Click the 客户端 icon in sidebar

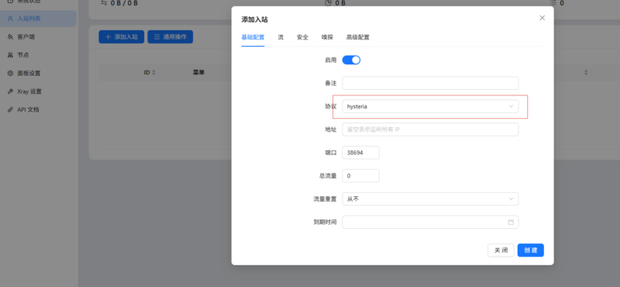(10, 36)
